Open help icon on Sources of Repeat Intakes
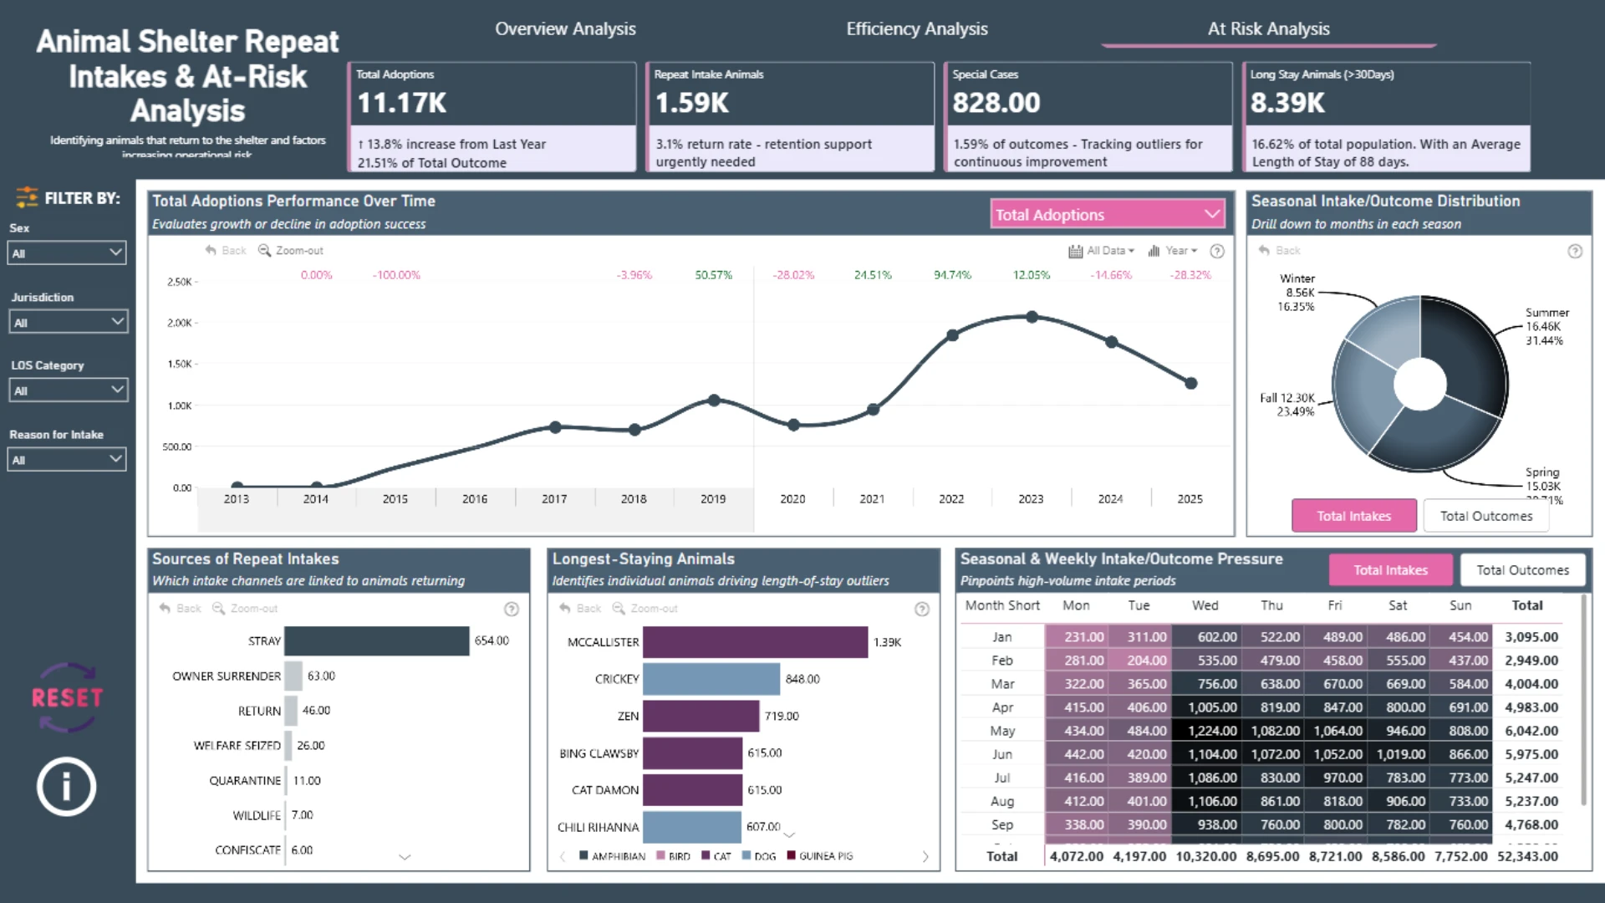The height and width of the screenshot is (903, 1605). (512, 610)
